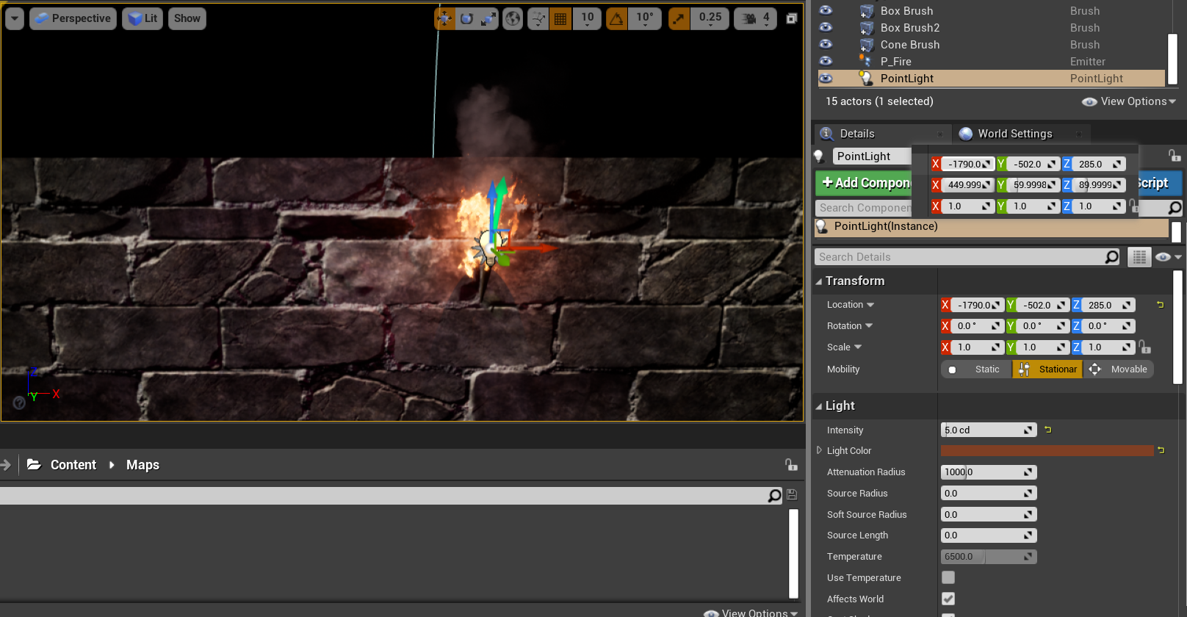Viewport: 1187px width, 617px height.
Task: Set Mobility to Static
Action: pyautogui.click(x=976, y=369)
